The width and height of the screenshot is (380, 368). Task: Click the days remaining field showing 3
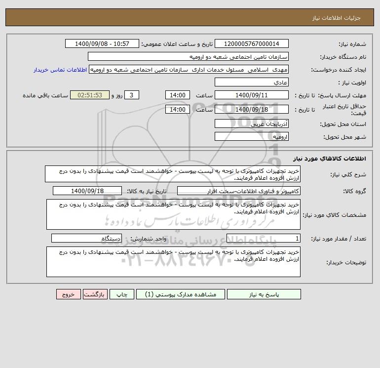pyautogui.click(x=132, y=95)
